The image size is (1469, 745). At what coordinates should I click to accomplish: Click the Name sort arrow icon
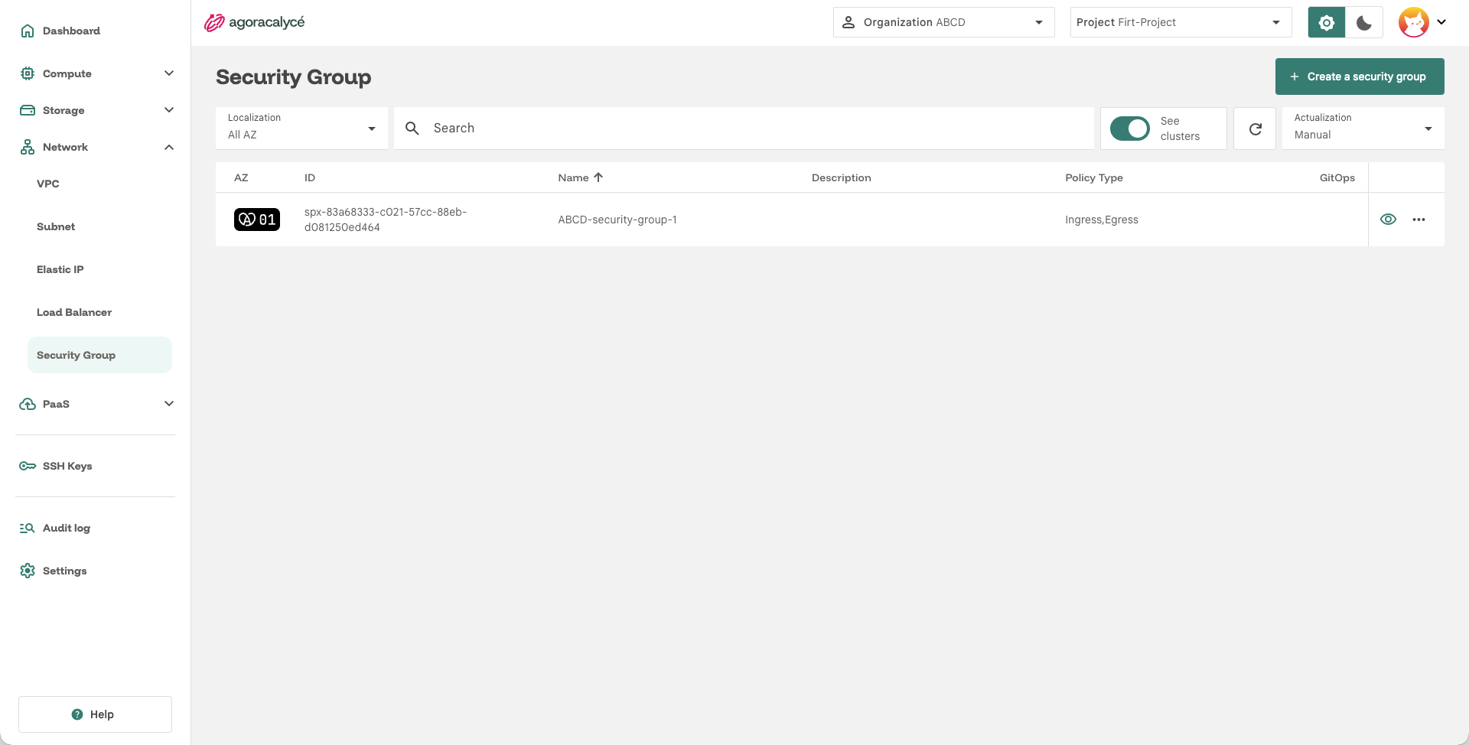[x=598, y=177]
